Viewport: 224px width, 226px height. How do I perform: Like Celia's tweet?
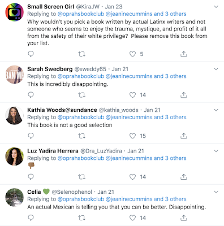132,218
